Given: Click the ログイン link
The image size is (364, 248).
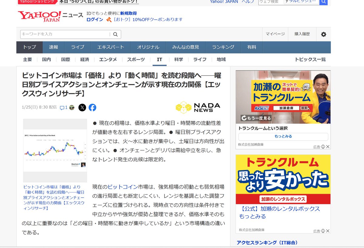Looking at the screenshot, I should 95,19.
